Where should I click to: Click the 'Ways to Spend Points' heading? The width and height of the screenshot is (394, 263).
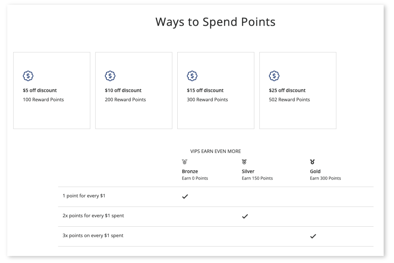(x=215, y=22)
